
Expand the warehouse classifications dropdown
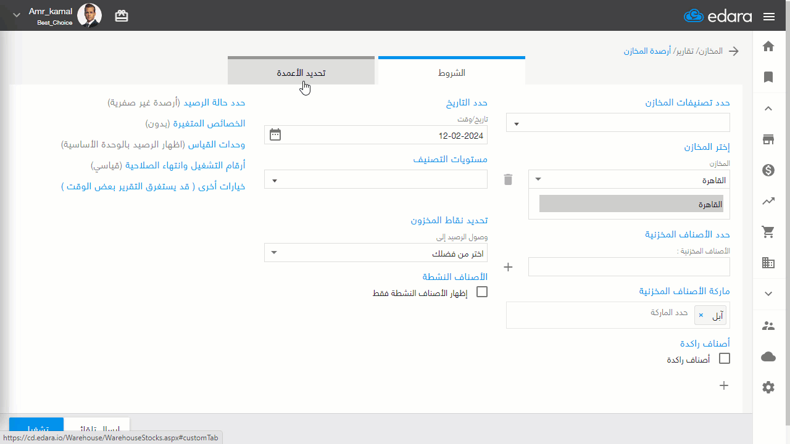[x=618, y=123]
